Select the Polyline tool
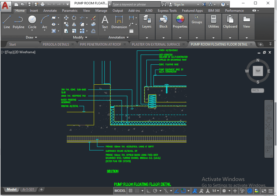The width and height of the screenshot is (277, 196). tap(19, 22)
